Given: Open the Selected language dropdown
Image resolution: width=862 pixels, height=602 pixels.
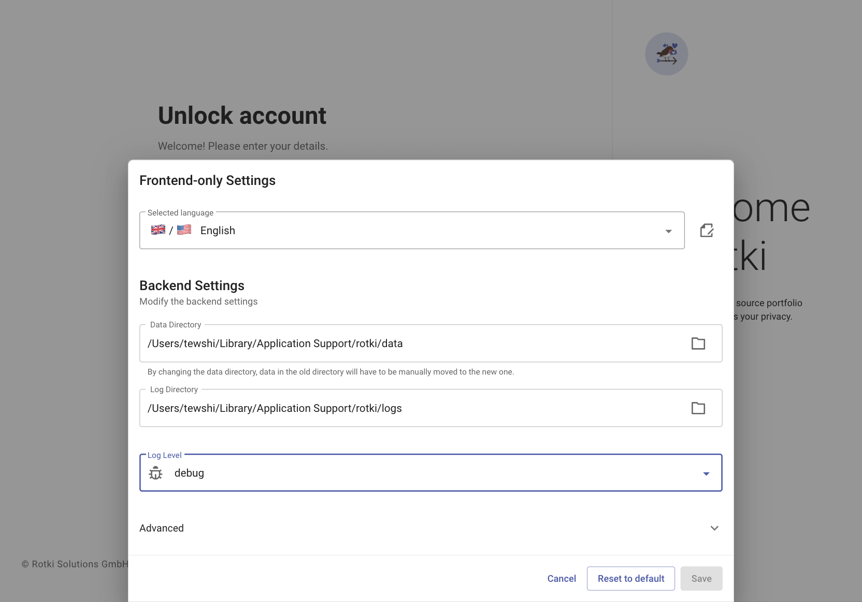Looking at the screenshot, I should click(668, 230).
